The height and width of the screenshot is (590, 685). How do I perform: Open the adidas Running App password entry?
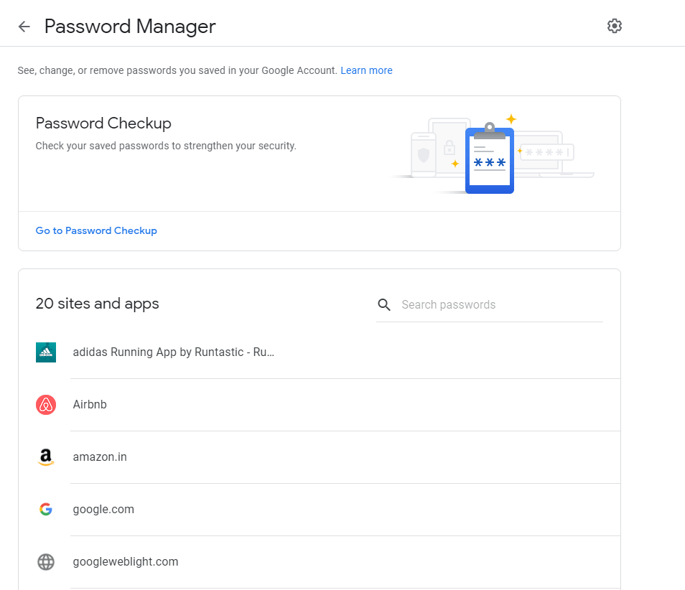[173, 352]
